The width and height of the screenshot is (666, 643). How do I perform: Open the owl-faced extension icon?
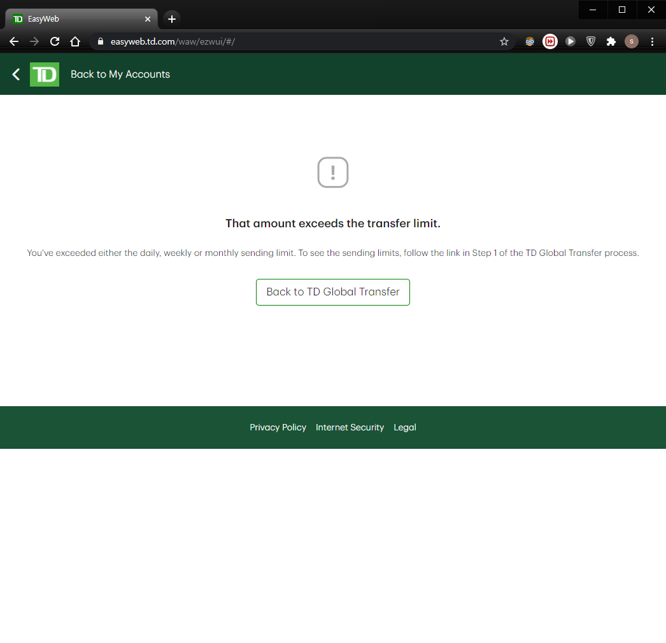pos(530,41)
